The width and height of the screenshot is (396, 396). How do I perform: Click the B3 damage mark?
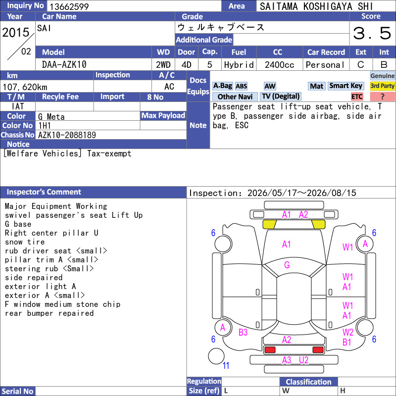click(x=243, y=332)
